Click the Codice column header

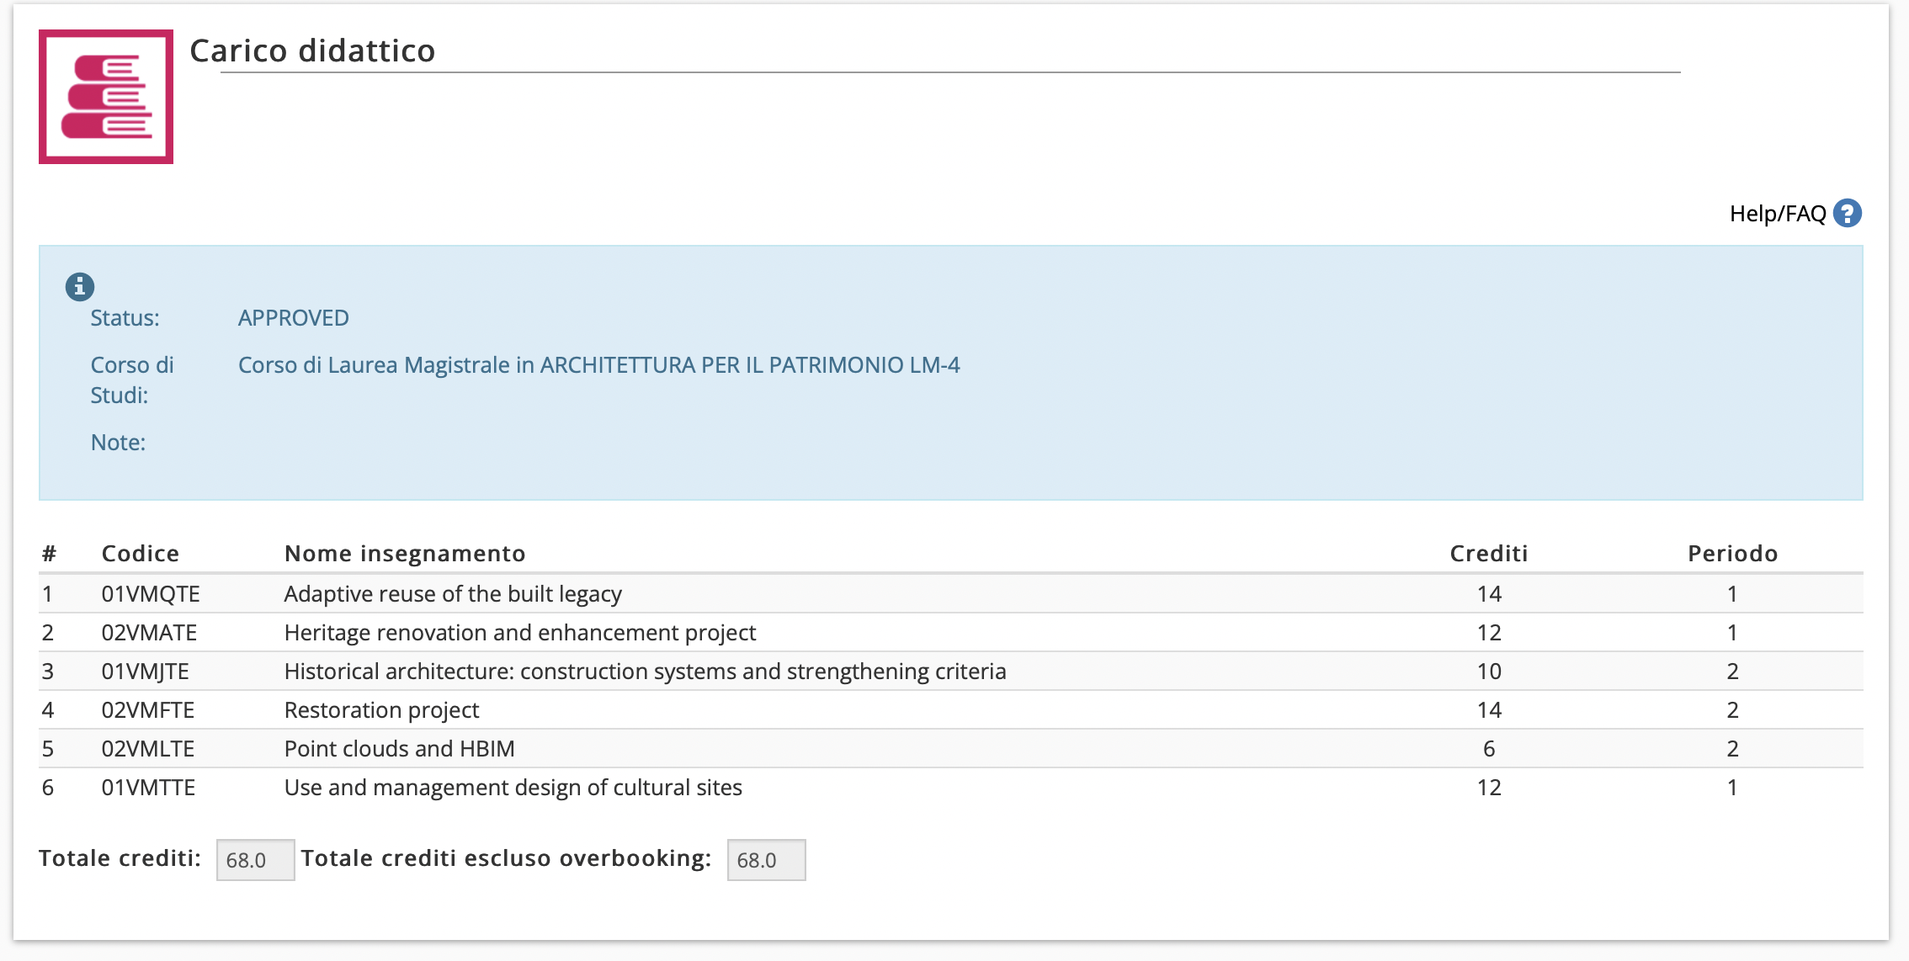point(140,554)
